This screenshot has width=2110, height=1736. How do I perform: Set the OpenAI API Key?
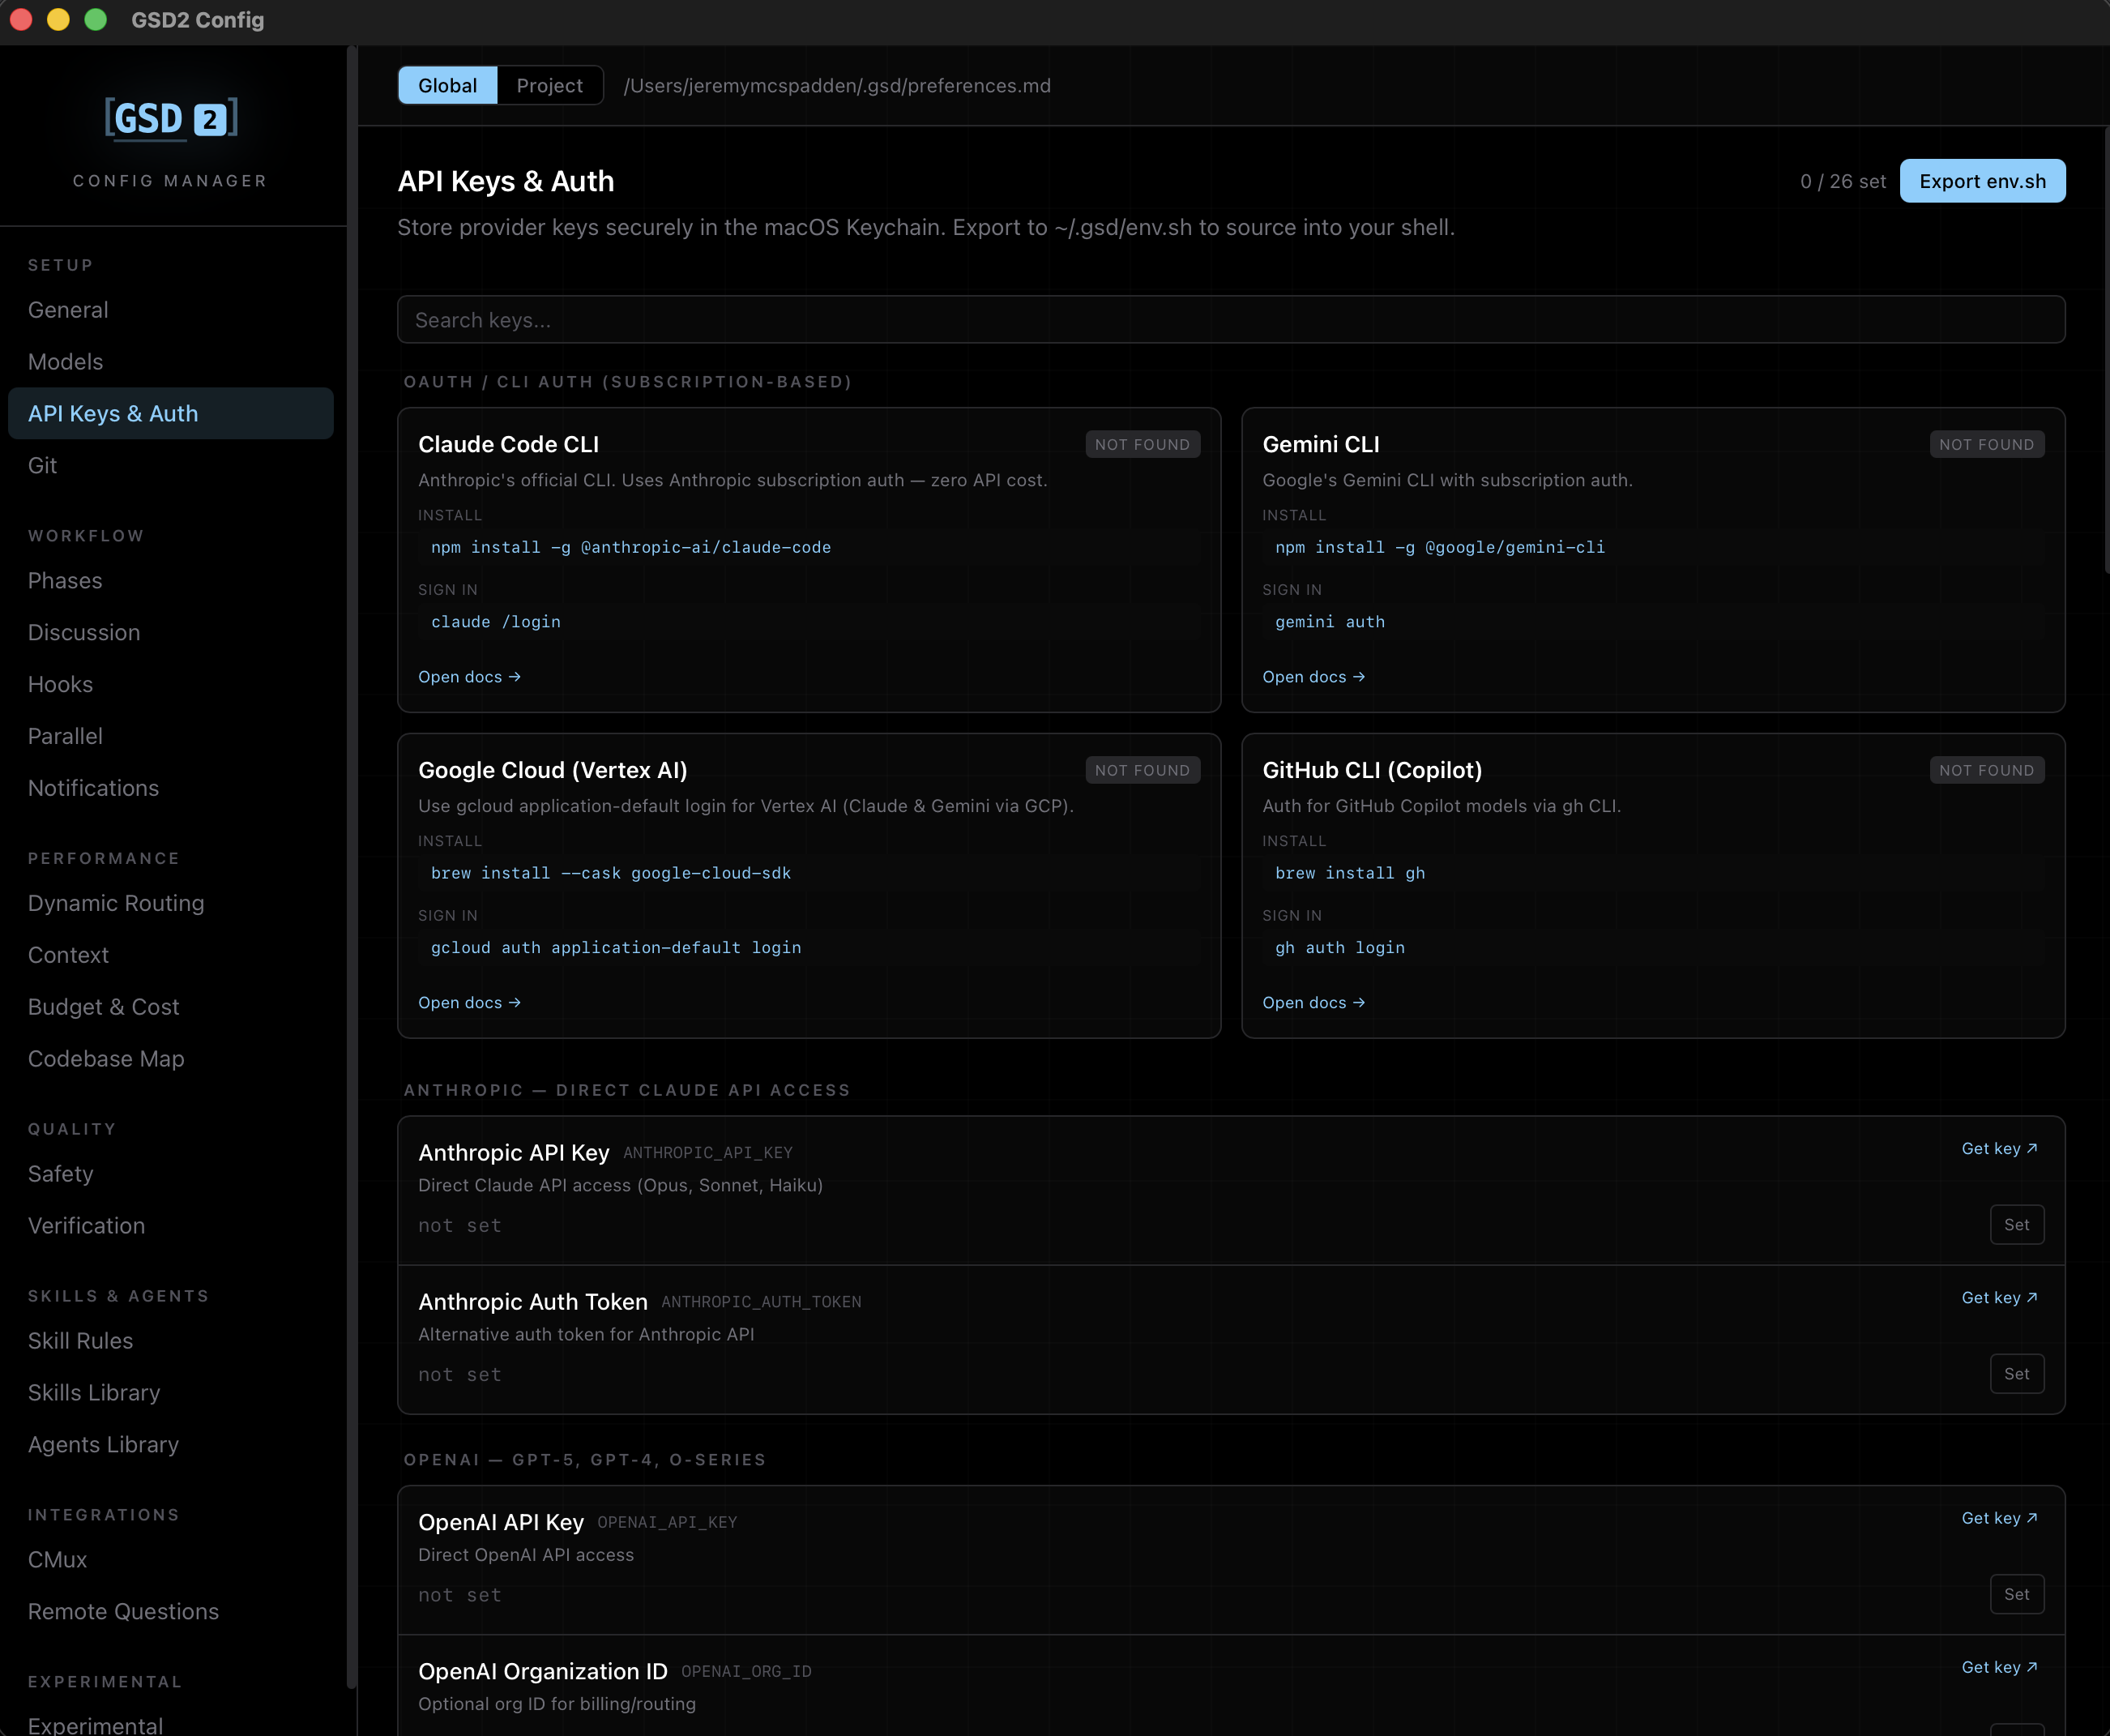[2017, 1594]
